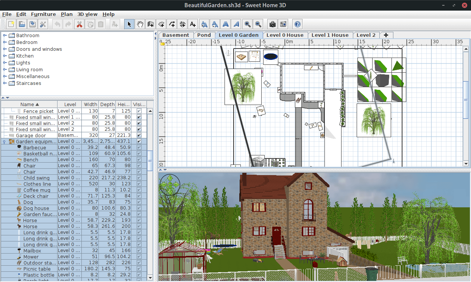471x282 pixels.
Task: Open the Furniture menu
Action: 43,14
